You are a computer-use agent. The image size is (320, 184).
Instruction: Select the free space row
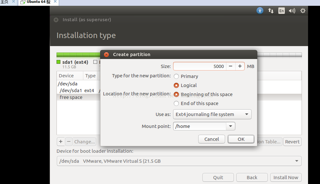click(78, 97)
